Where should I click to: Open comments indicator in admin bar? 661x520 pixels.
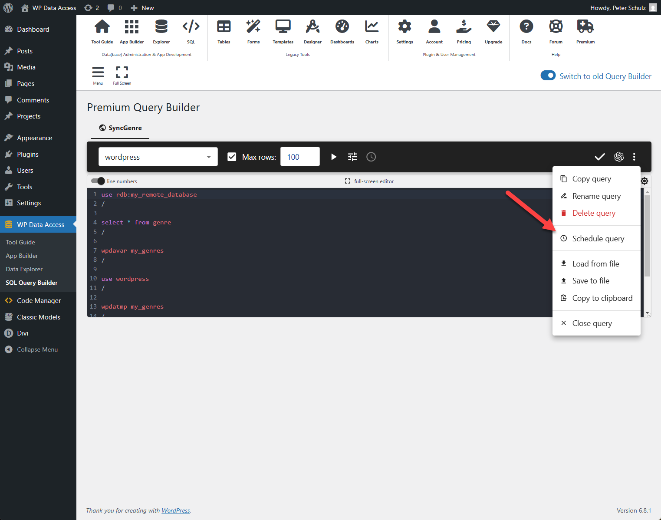pos(115,8)
